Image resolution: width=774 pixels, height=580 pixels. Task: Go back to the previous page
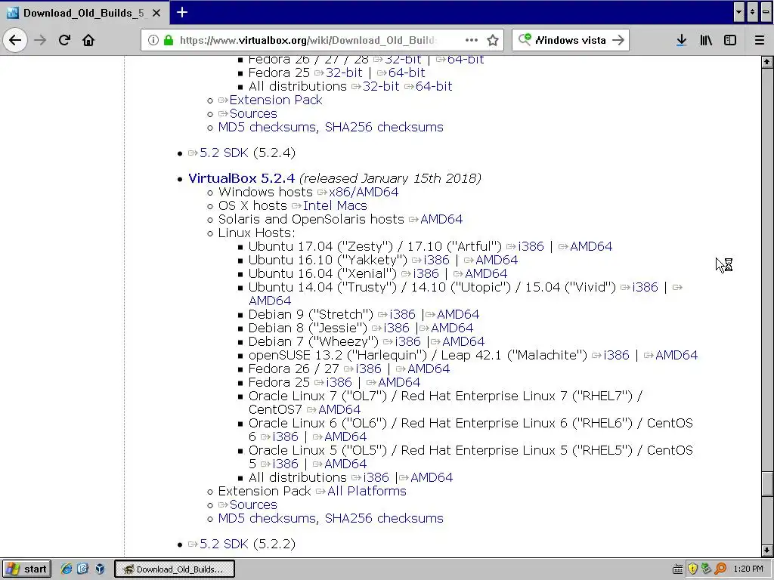coord(15,40)
